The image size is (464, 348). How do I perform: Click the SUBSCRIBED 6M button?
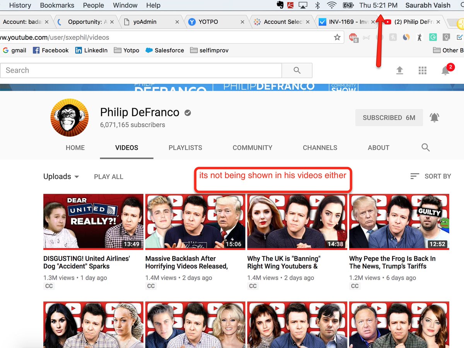pyautogui.click(x=389, y=118)
